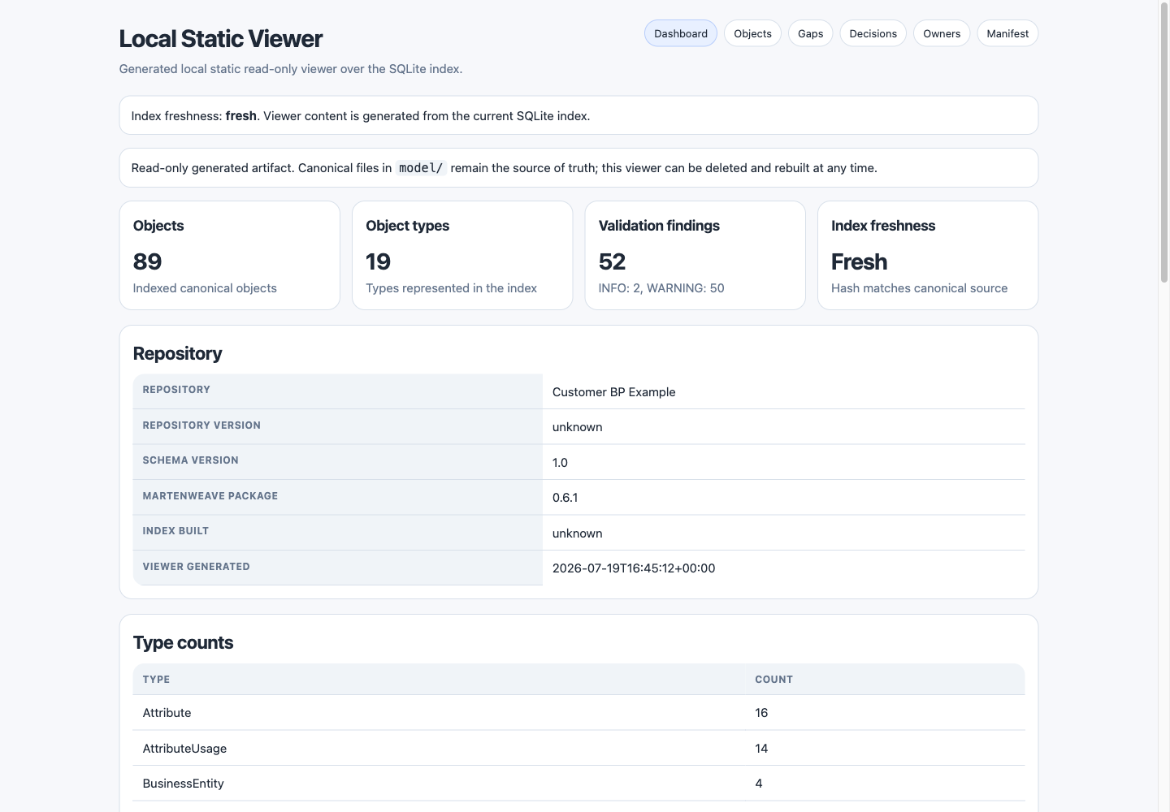1170x812 pixels.
Task: Click the Repository section heading
Action: [177, 353]
